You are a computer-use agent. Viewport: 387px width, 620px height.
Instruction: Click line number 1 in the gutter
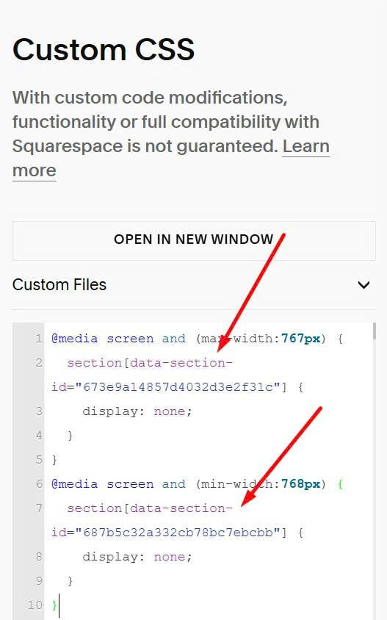coord(38,339)
